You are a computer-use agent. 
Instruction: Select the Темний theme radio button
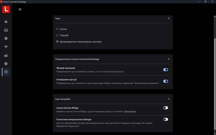point(57,35)
